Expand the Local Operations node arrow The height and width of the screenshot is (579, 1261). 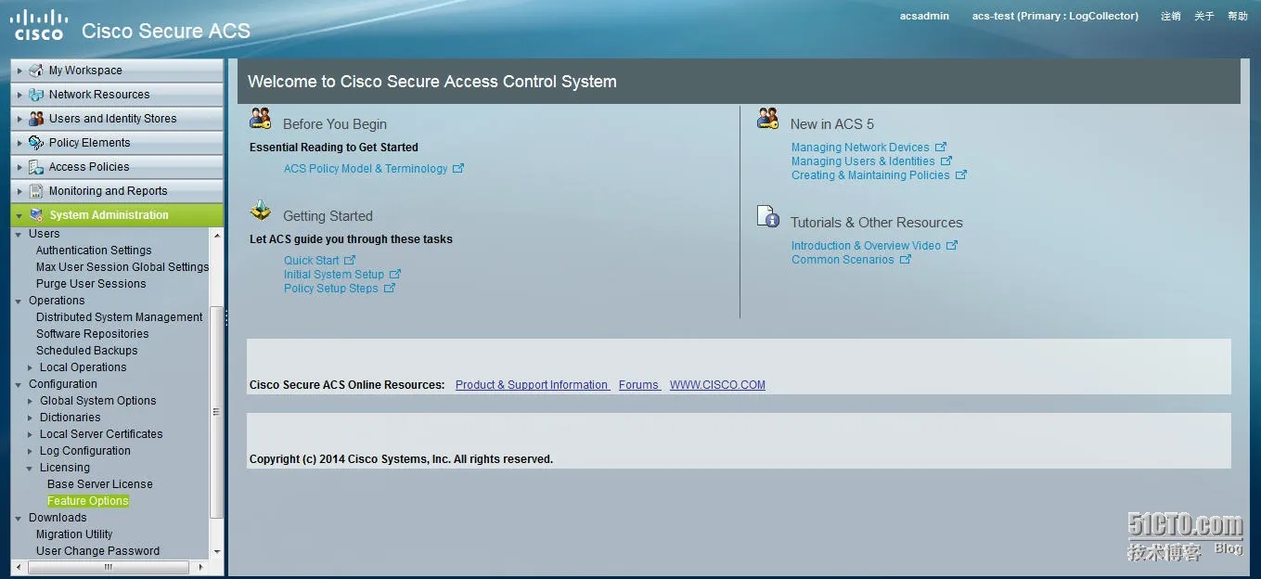(x=31, y=368)
